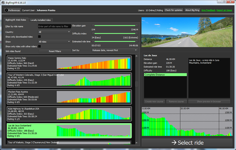Click the Reset Filters button
The width and height of the screenshot is (236, 150).
tap(55, 51)
